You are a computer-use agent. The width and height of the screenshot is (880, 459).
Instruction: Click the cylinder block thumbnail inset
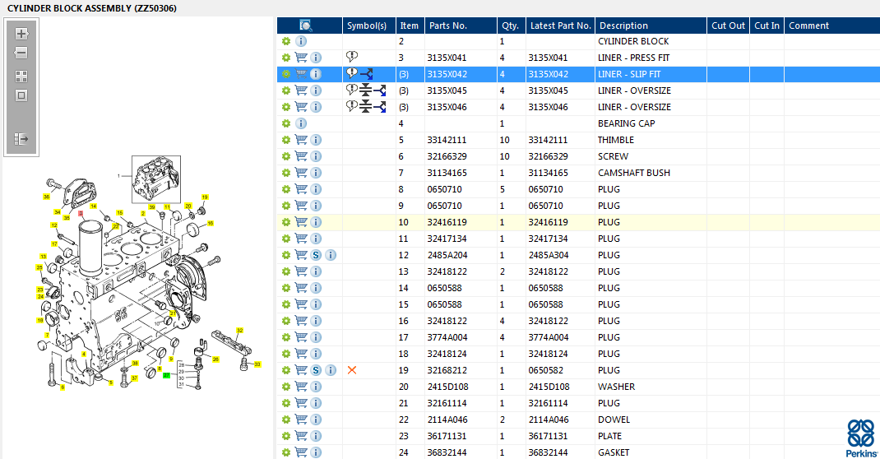(x=155, y=178)
